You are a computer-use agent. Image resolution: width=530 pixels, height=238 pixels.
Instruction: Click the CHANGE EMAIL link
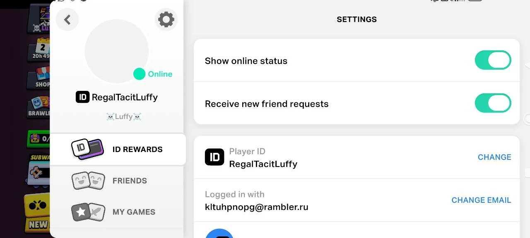click(481, 200)
